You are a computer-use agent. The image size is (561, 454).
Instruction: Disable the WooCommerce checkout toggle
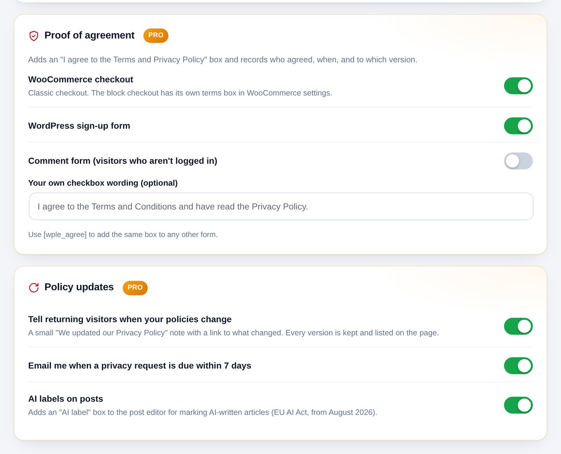(518, 86)
